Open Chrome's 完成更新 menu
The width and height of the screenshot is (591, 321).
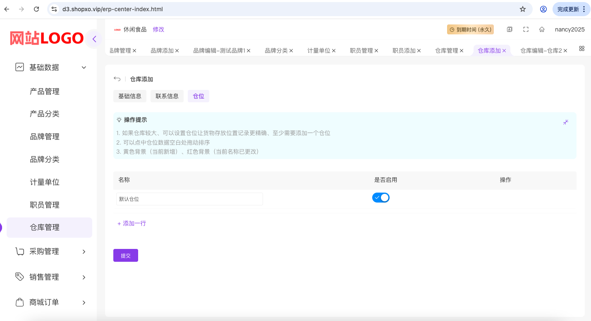pos(571,9)
